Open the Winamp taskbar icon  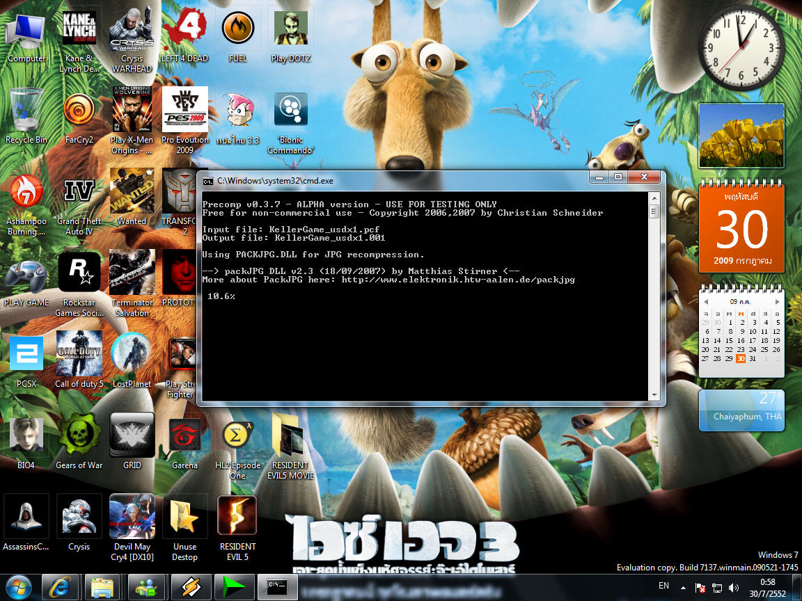[x=191, y=588]
